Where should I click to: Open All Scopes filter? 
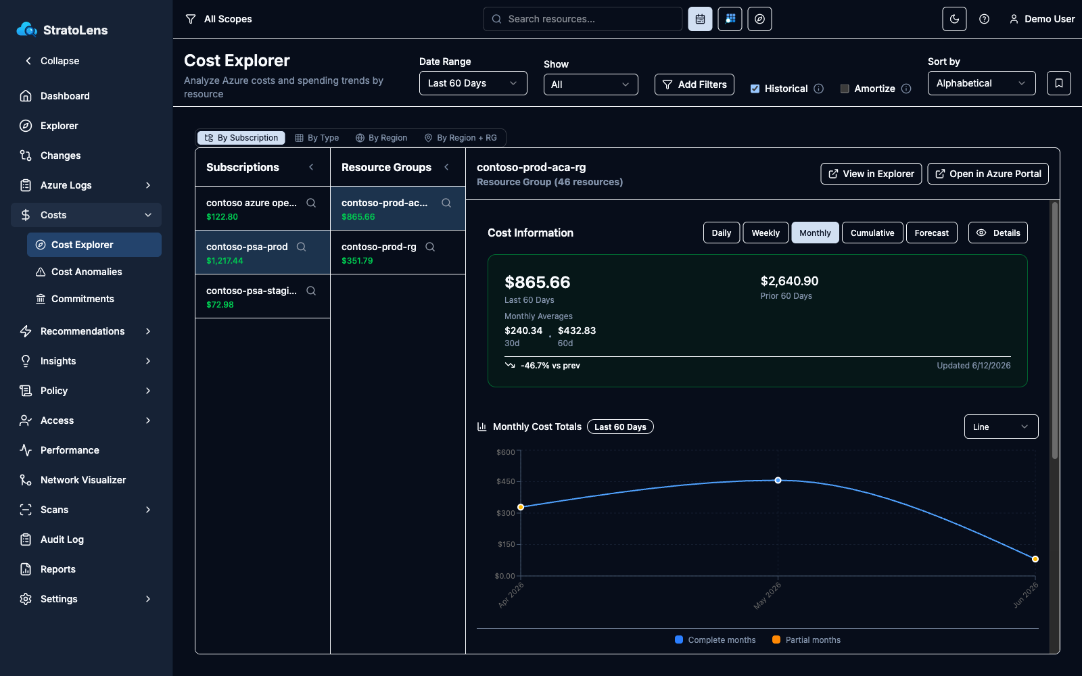pos(218,19)
